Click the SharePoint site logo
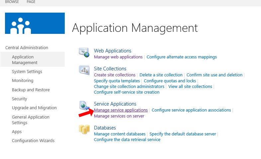The height and width of the screenshot is (159, 261). pyautogui.click(x=35, y=23)
